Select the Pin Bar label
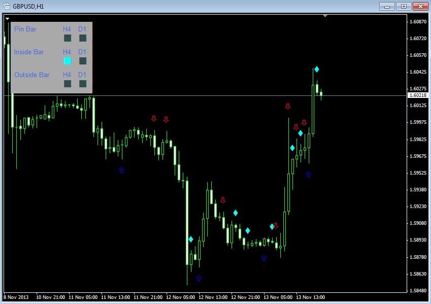The width and height of the screenshot is (431, 304). (25, 29)
